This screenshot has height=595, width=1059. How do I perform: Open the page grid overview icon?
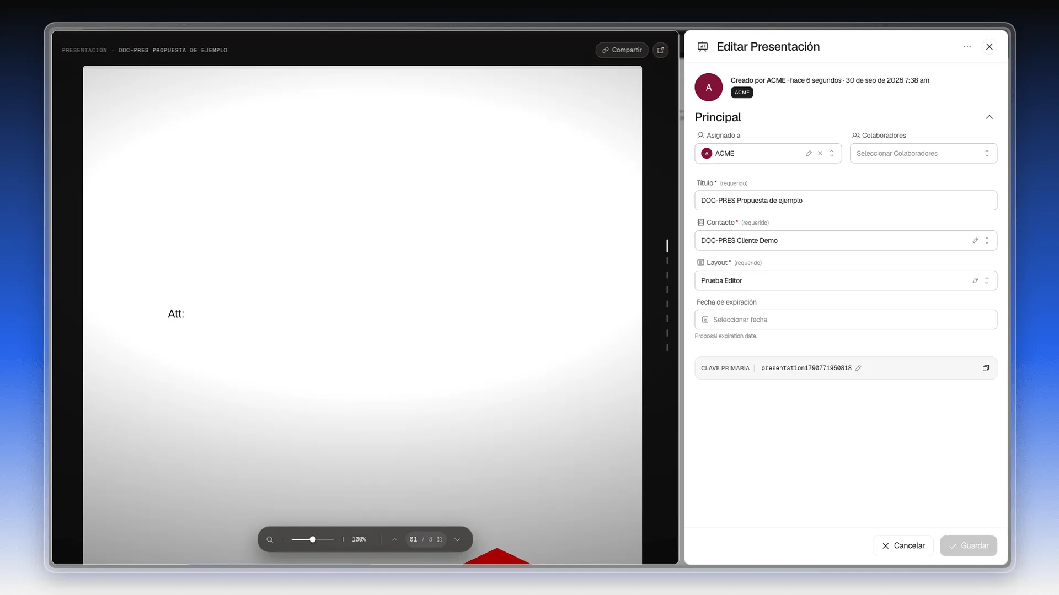pos(440,539)
